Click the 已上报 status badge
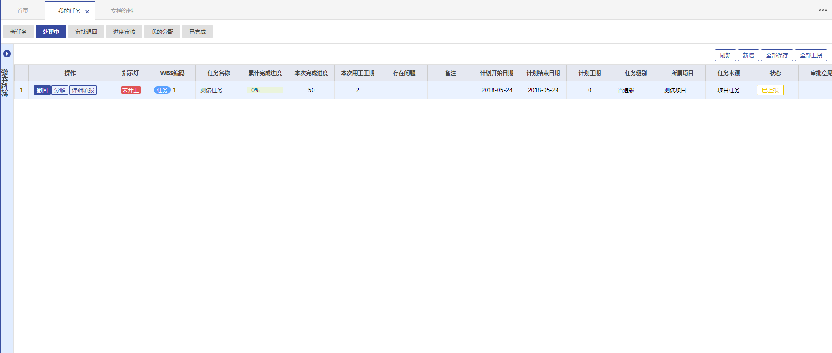The height and width of the screenshot is (353, 832). [x=770, y=90]
